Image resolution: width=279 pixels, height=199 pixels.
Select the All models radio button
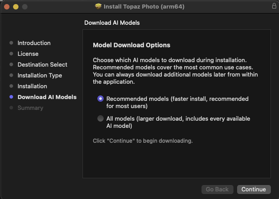tap(101, 119)
